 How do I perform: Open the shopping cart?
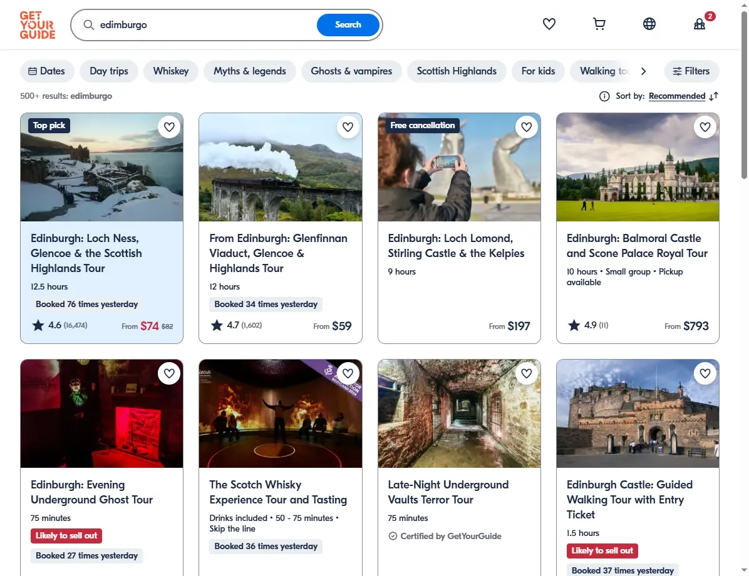point(599,23)
